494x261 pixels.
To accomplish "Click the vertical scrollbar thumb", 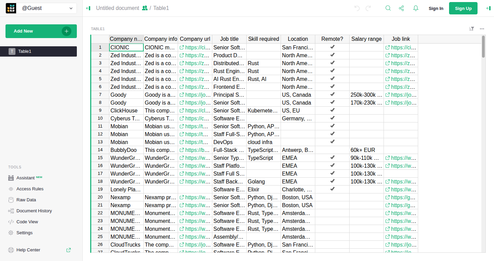I will click(x=483, y=47).
